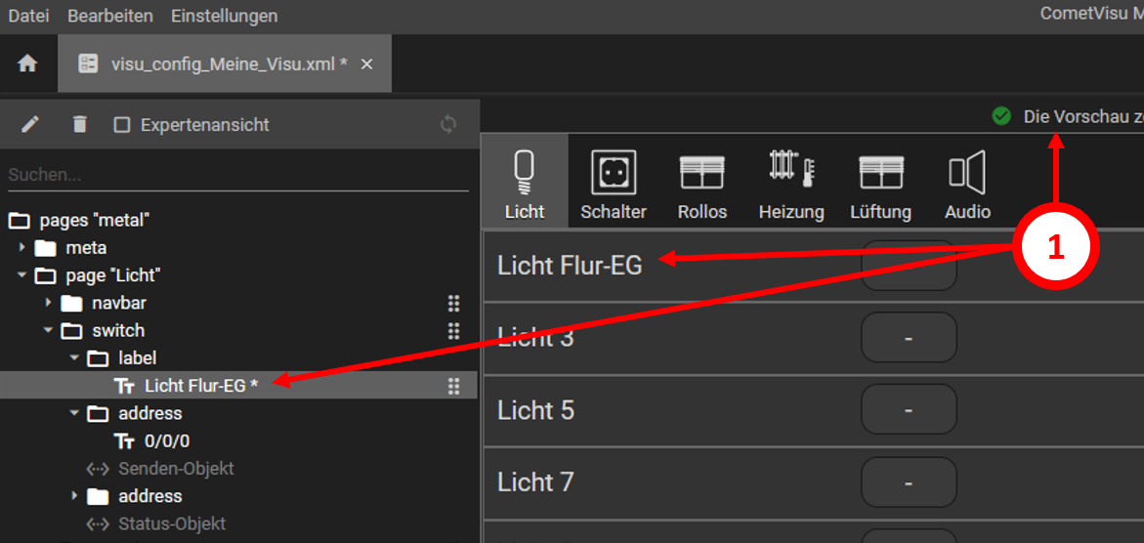1144x543 pixels.
Task: Expand the navbar tree node
Action: tap(49, 303)
